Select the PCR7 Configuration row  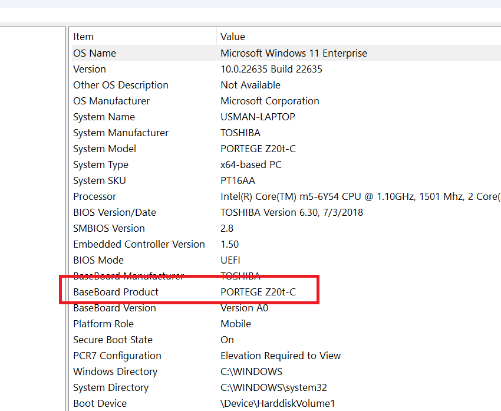pyautogui.click(x=117, y=356)
